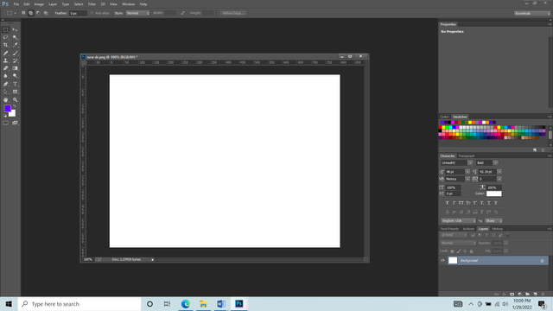This screenshot has width=553, height=311.
Task: Toggle Quick Mask mode
Action: tap(6, 123)
